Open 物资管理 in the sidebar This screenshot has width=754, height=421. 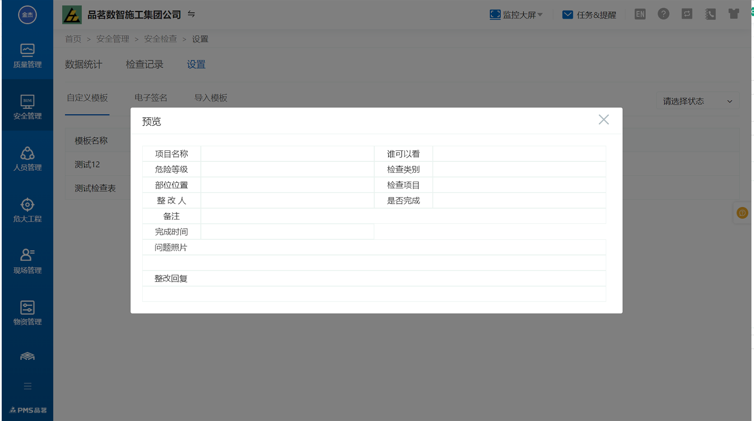tap(27, 313)
